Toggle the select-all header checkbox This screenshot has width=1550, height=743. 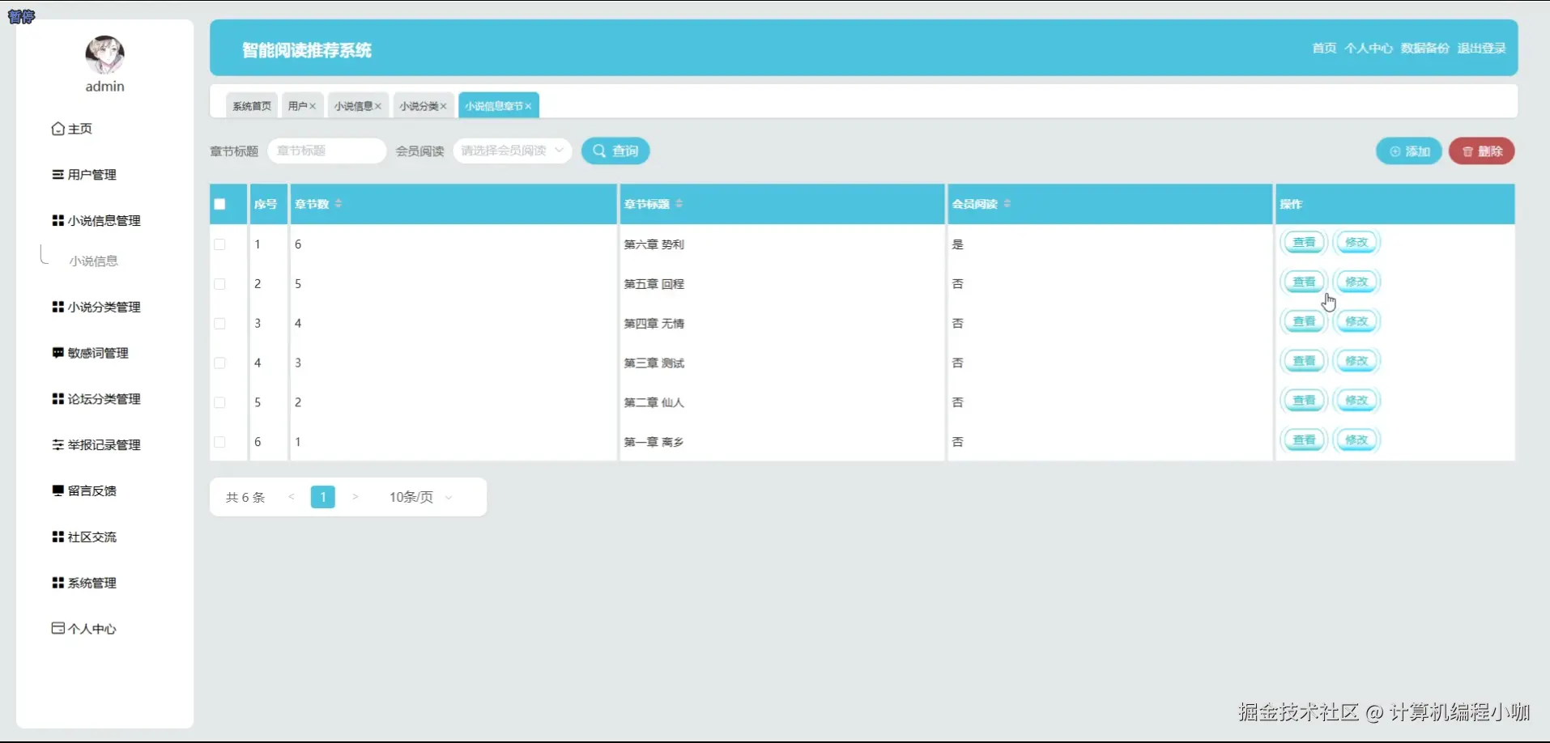[x=219, y=204]
